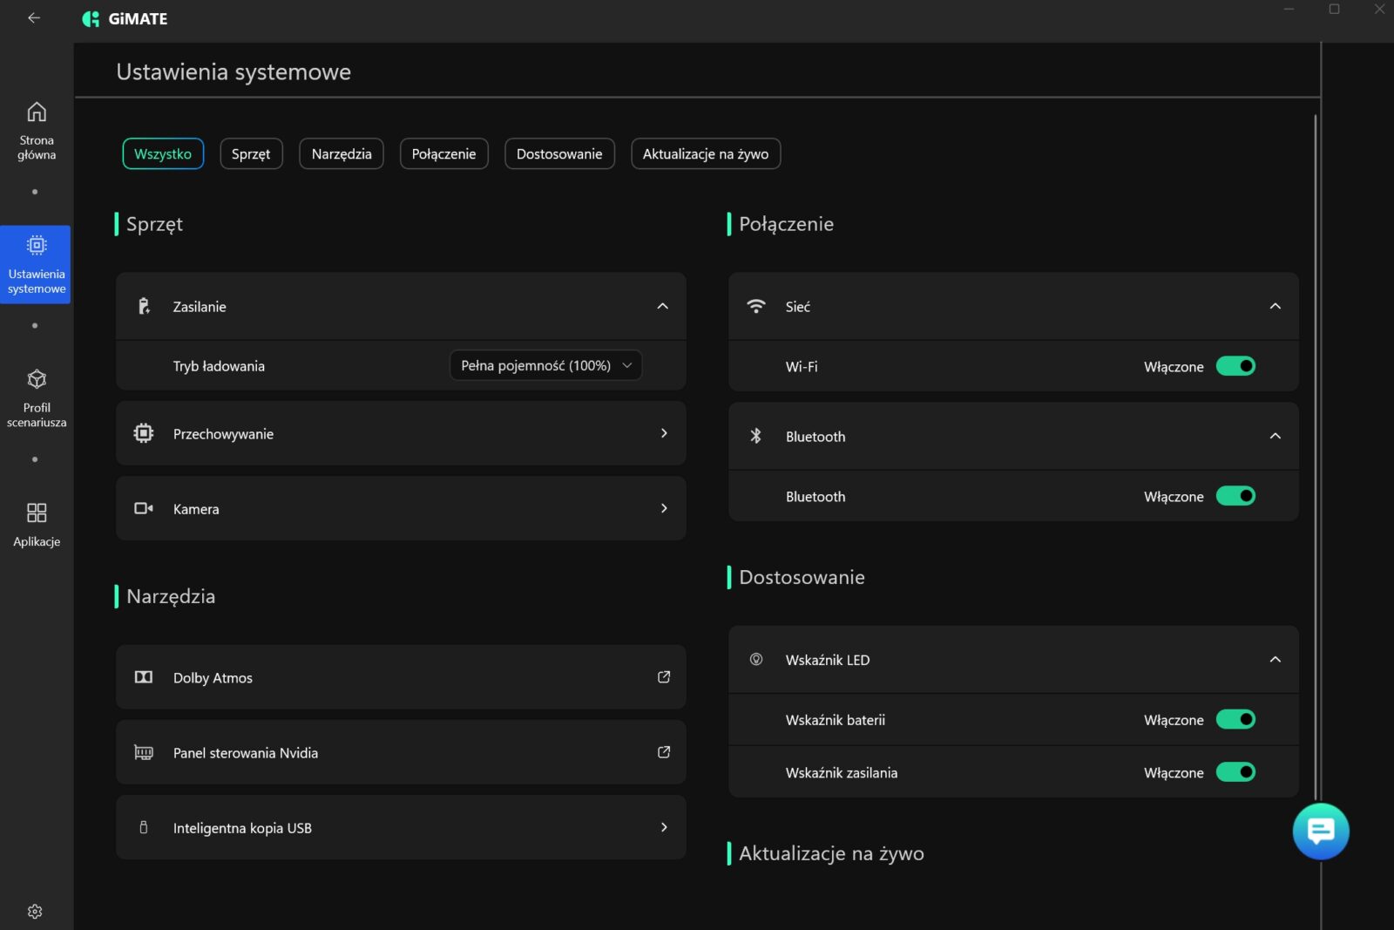This screenshot has height=930, width=1394.
Task: Open the chat support bubble
Action: tap(1320, 831)
